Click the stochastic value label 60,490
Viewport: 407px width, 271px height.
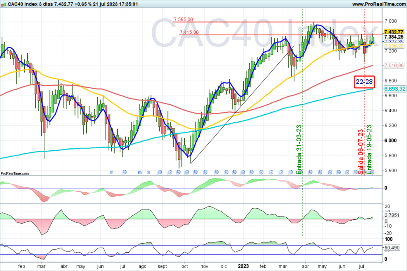coord(392,248)
